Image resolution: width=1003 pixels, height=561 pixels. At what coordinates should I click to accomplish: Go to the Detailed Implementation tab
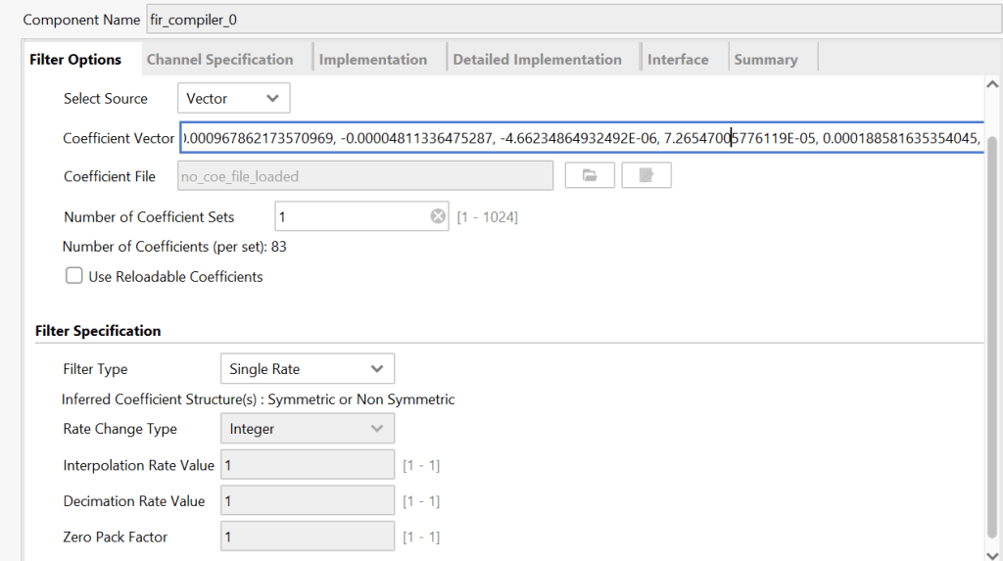pyautogui.click(x=537, y=60)
